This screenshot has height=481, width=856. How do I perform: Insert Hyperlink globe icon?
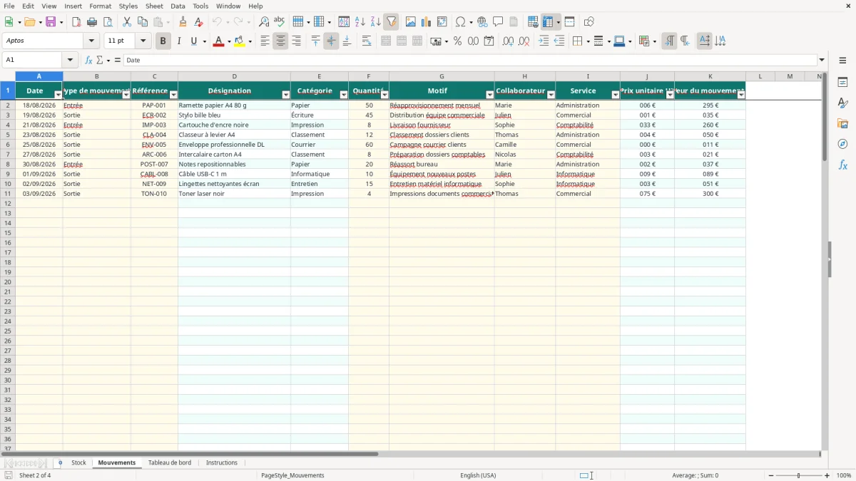[x=482, y=22]
